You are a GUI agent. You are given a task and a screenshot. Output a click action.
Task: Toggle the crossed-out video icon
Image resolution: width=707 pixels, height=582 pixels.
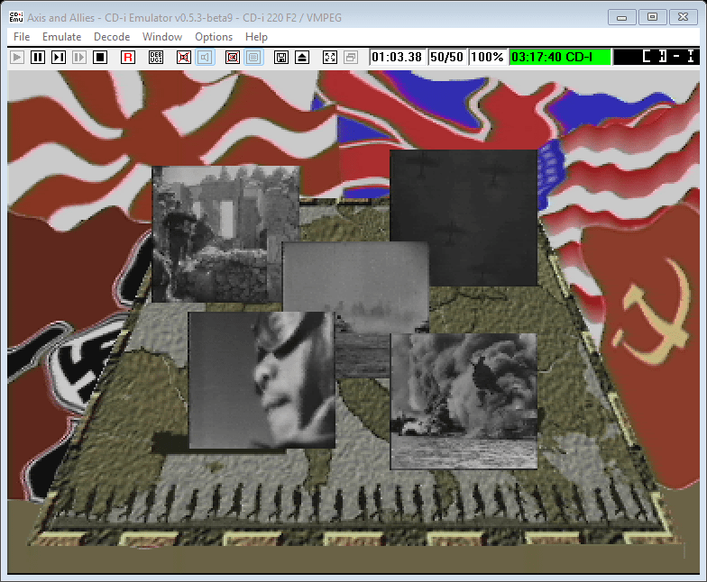184,57
